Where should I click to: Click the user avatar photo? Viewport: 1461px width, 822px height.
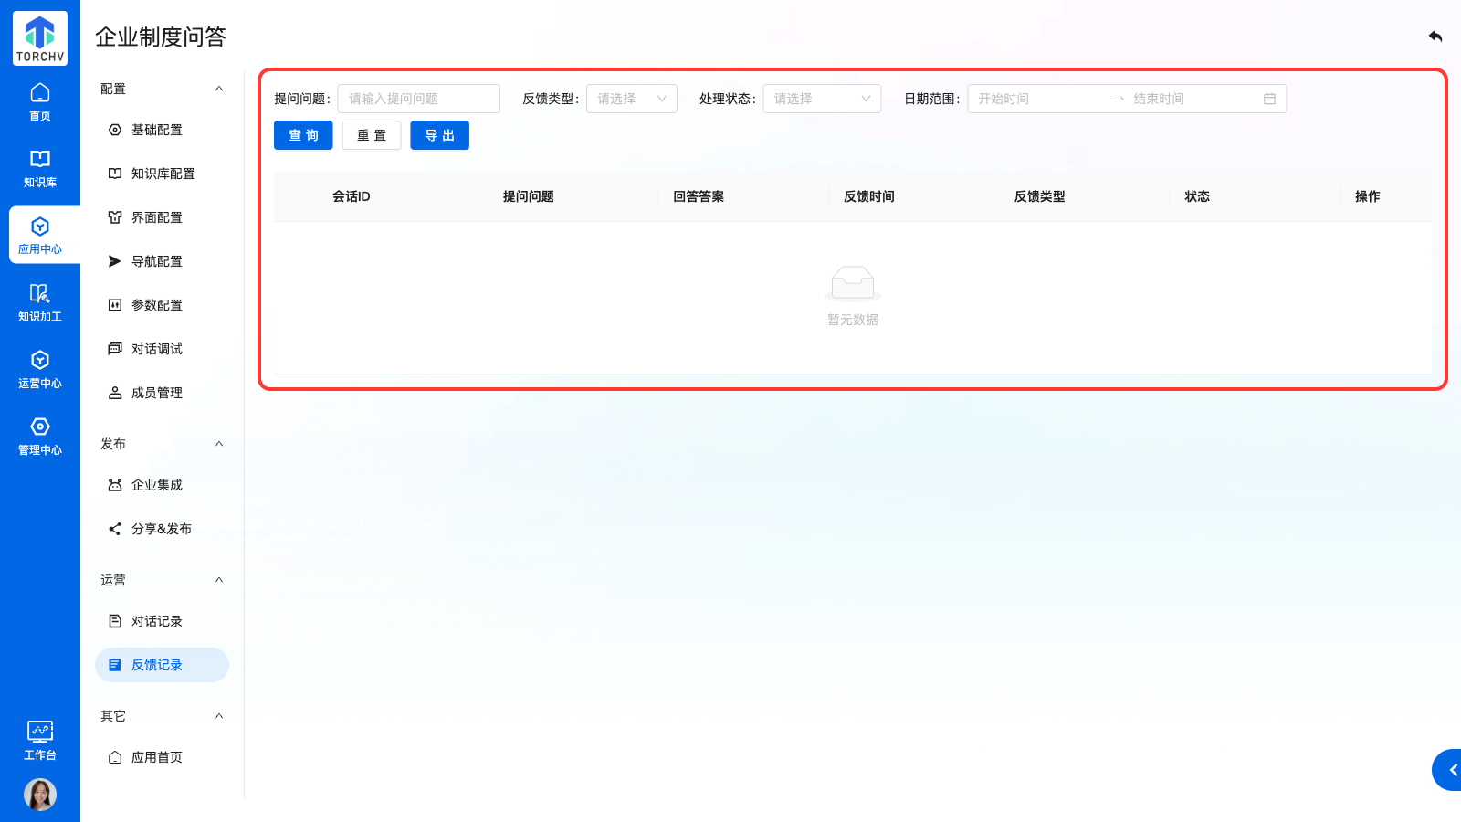[x=40, y=795]
